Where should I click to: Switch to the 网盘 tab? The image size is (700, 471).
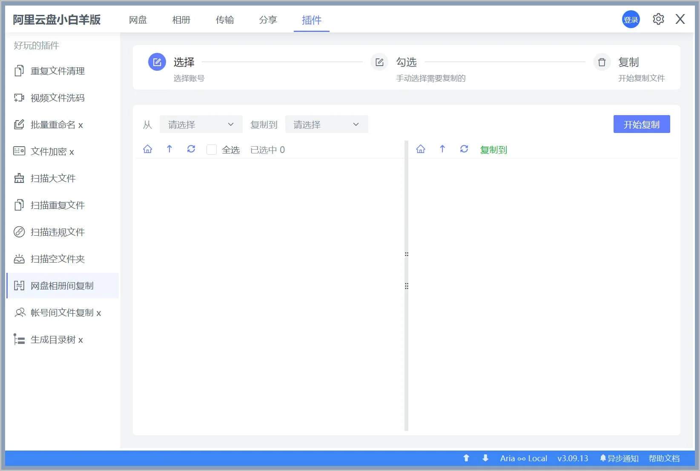click(138, 20)
